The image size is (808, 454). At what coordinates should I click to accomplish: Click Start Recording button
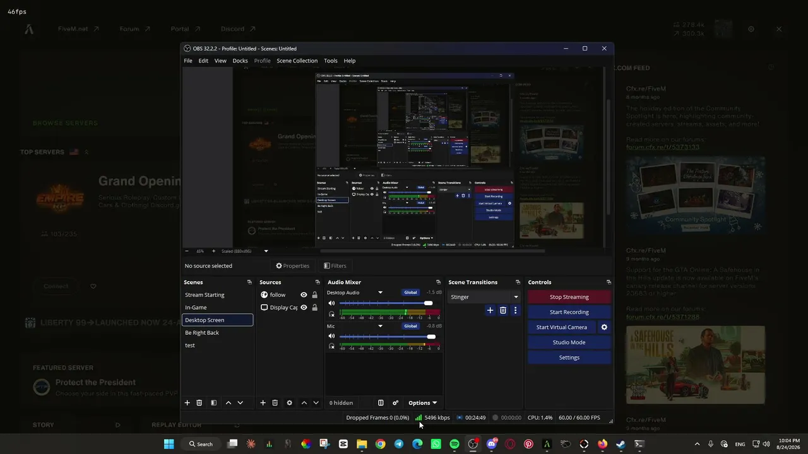569,312
